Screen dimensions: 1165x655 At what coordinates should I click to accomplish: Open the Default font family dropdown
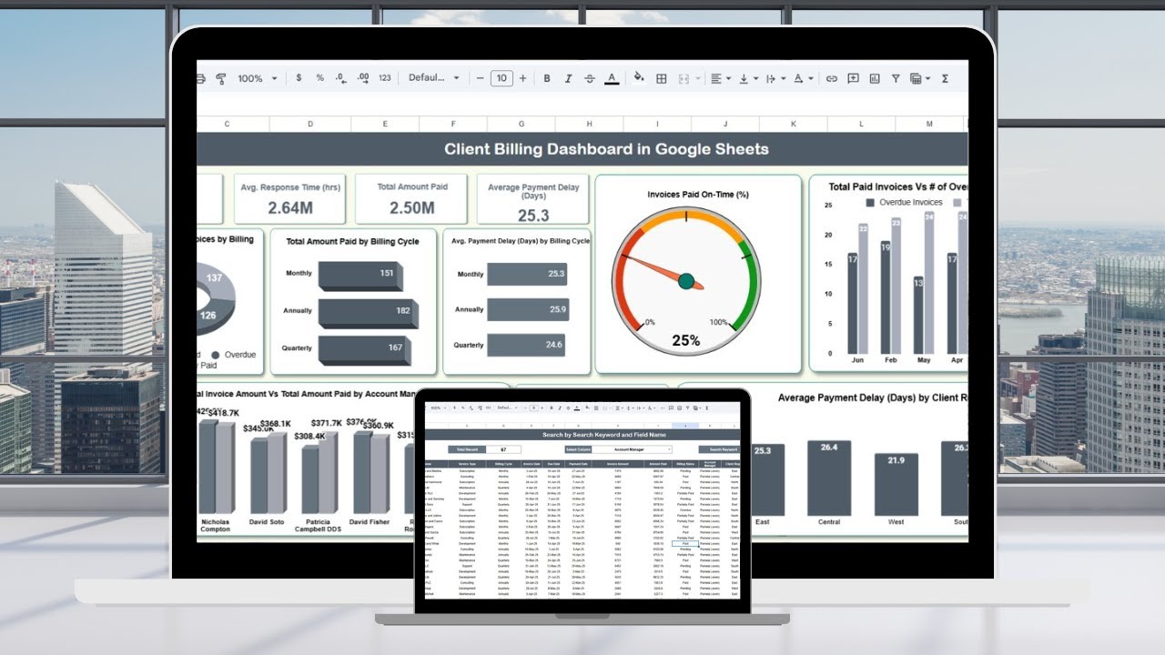pyautogui.click(x=434, y=78)
